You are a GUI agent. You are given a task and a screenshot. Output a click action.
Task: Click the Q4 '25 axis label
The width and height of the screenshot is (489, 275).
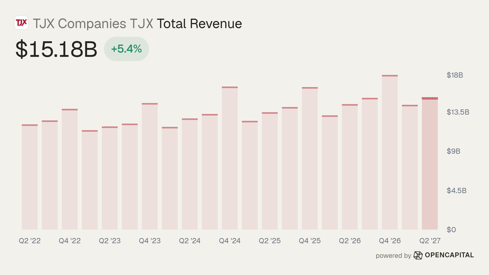pyautogui.click(x=310, y=241)
